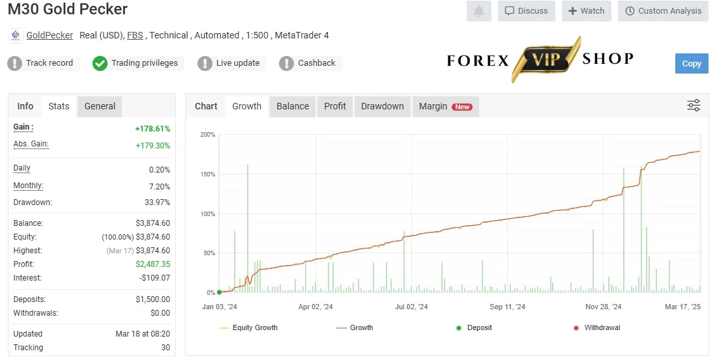Follow the FBS broker link

135,35
